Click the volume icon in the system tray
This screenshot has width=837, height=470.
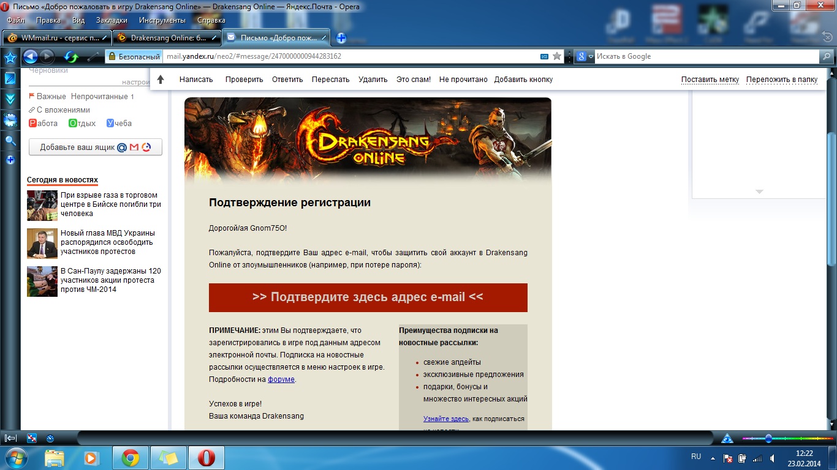(x=773, y=458)
